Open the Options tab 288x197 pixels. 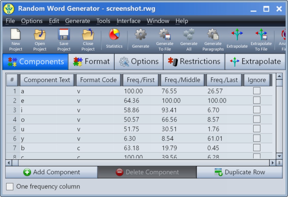[x=139, y=62]
